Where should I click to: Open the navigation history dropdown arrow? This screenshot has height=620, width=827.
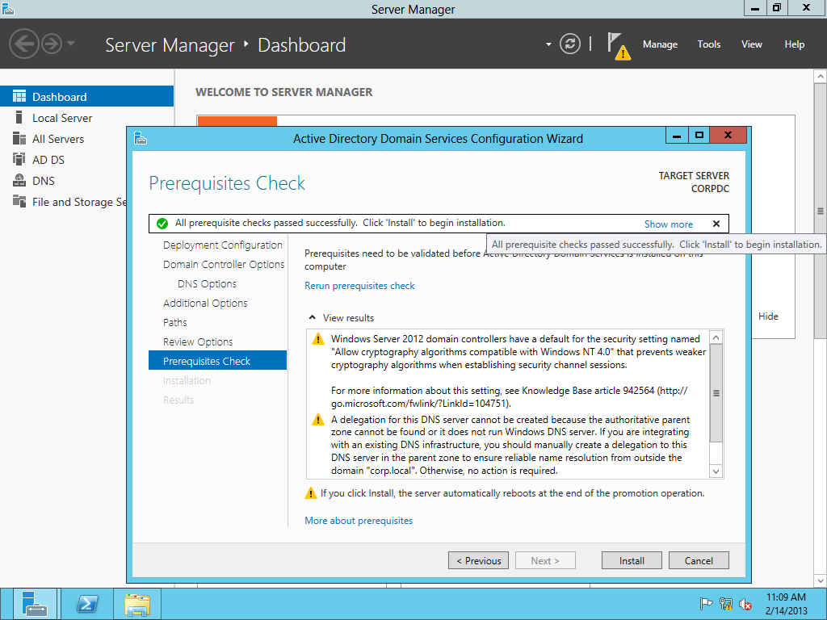pyautogui.click(x=71, y=44)
